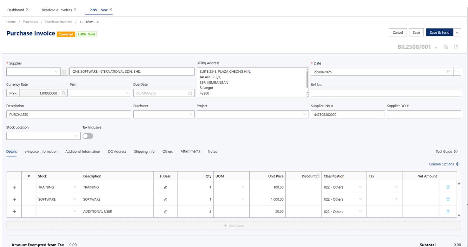Click supplier info icon beside supplier dropdown

tap(64, 72)
